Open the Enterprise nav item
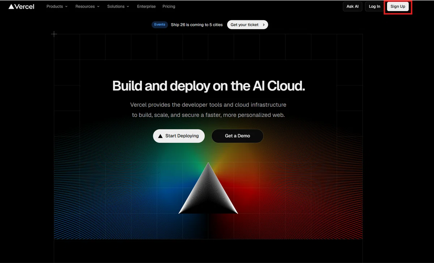 click(x=146, y=6)
